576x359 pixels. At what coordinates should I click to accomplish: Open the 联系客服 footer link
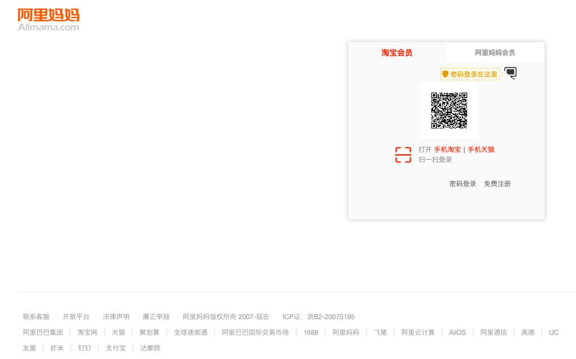coord(36,316)
